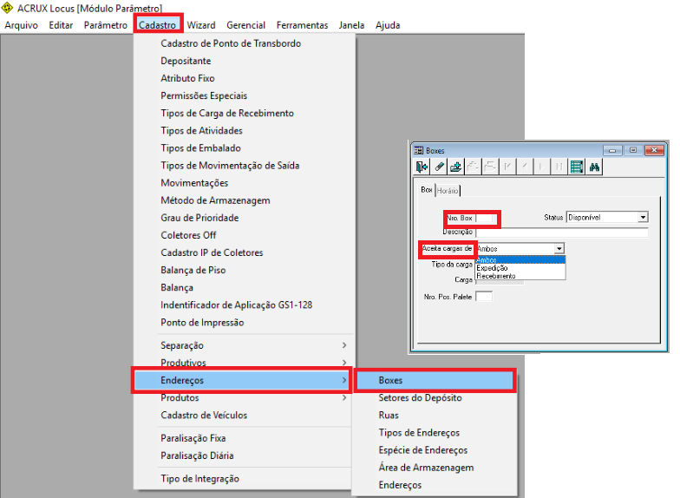Open the Arquivo menu
This screenshot has height=498, width=680.
(21, 25)
